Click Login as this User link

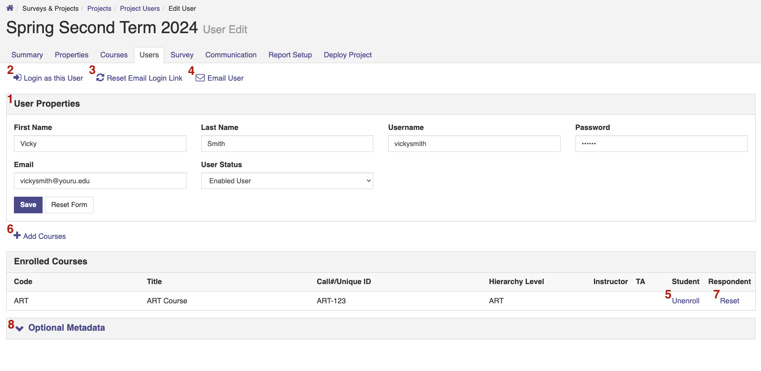(53, 78)
